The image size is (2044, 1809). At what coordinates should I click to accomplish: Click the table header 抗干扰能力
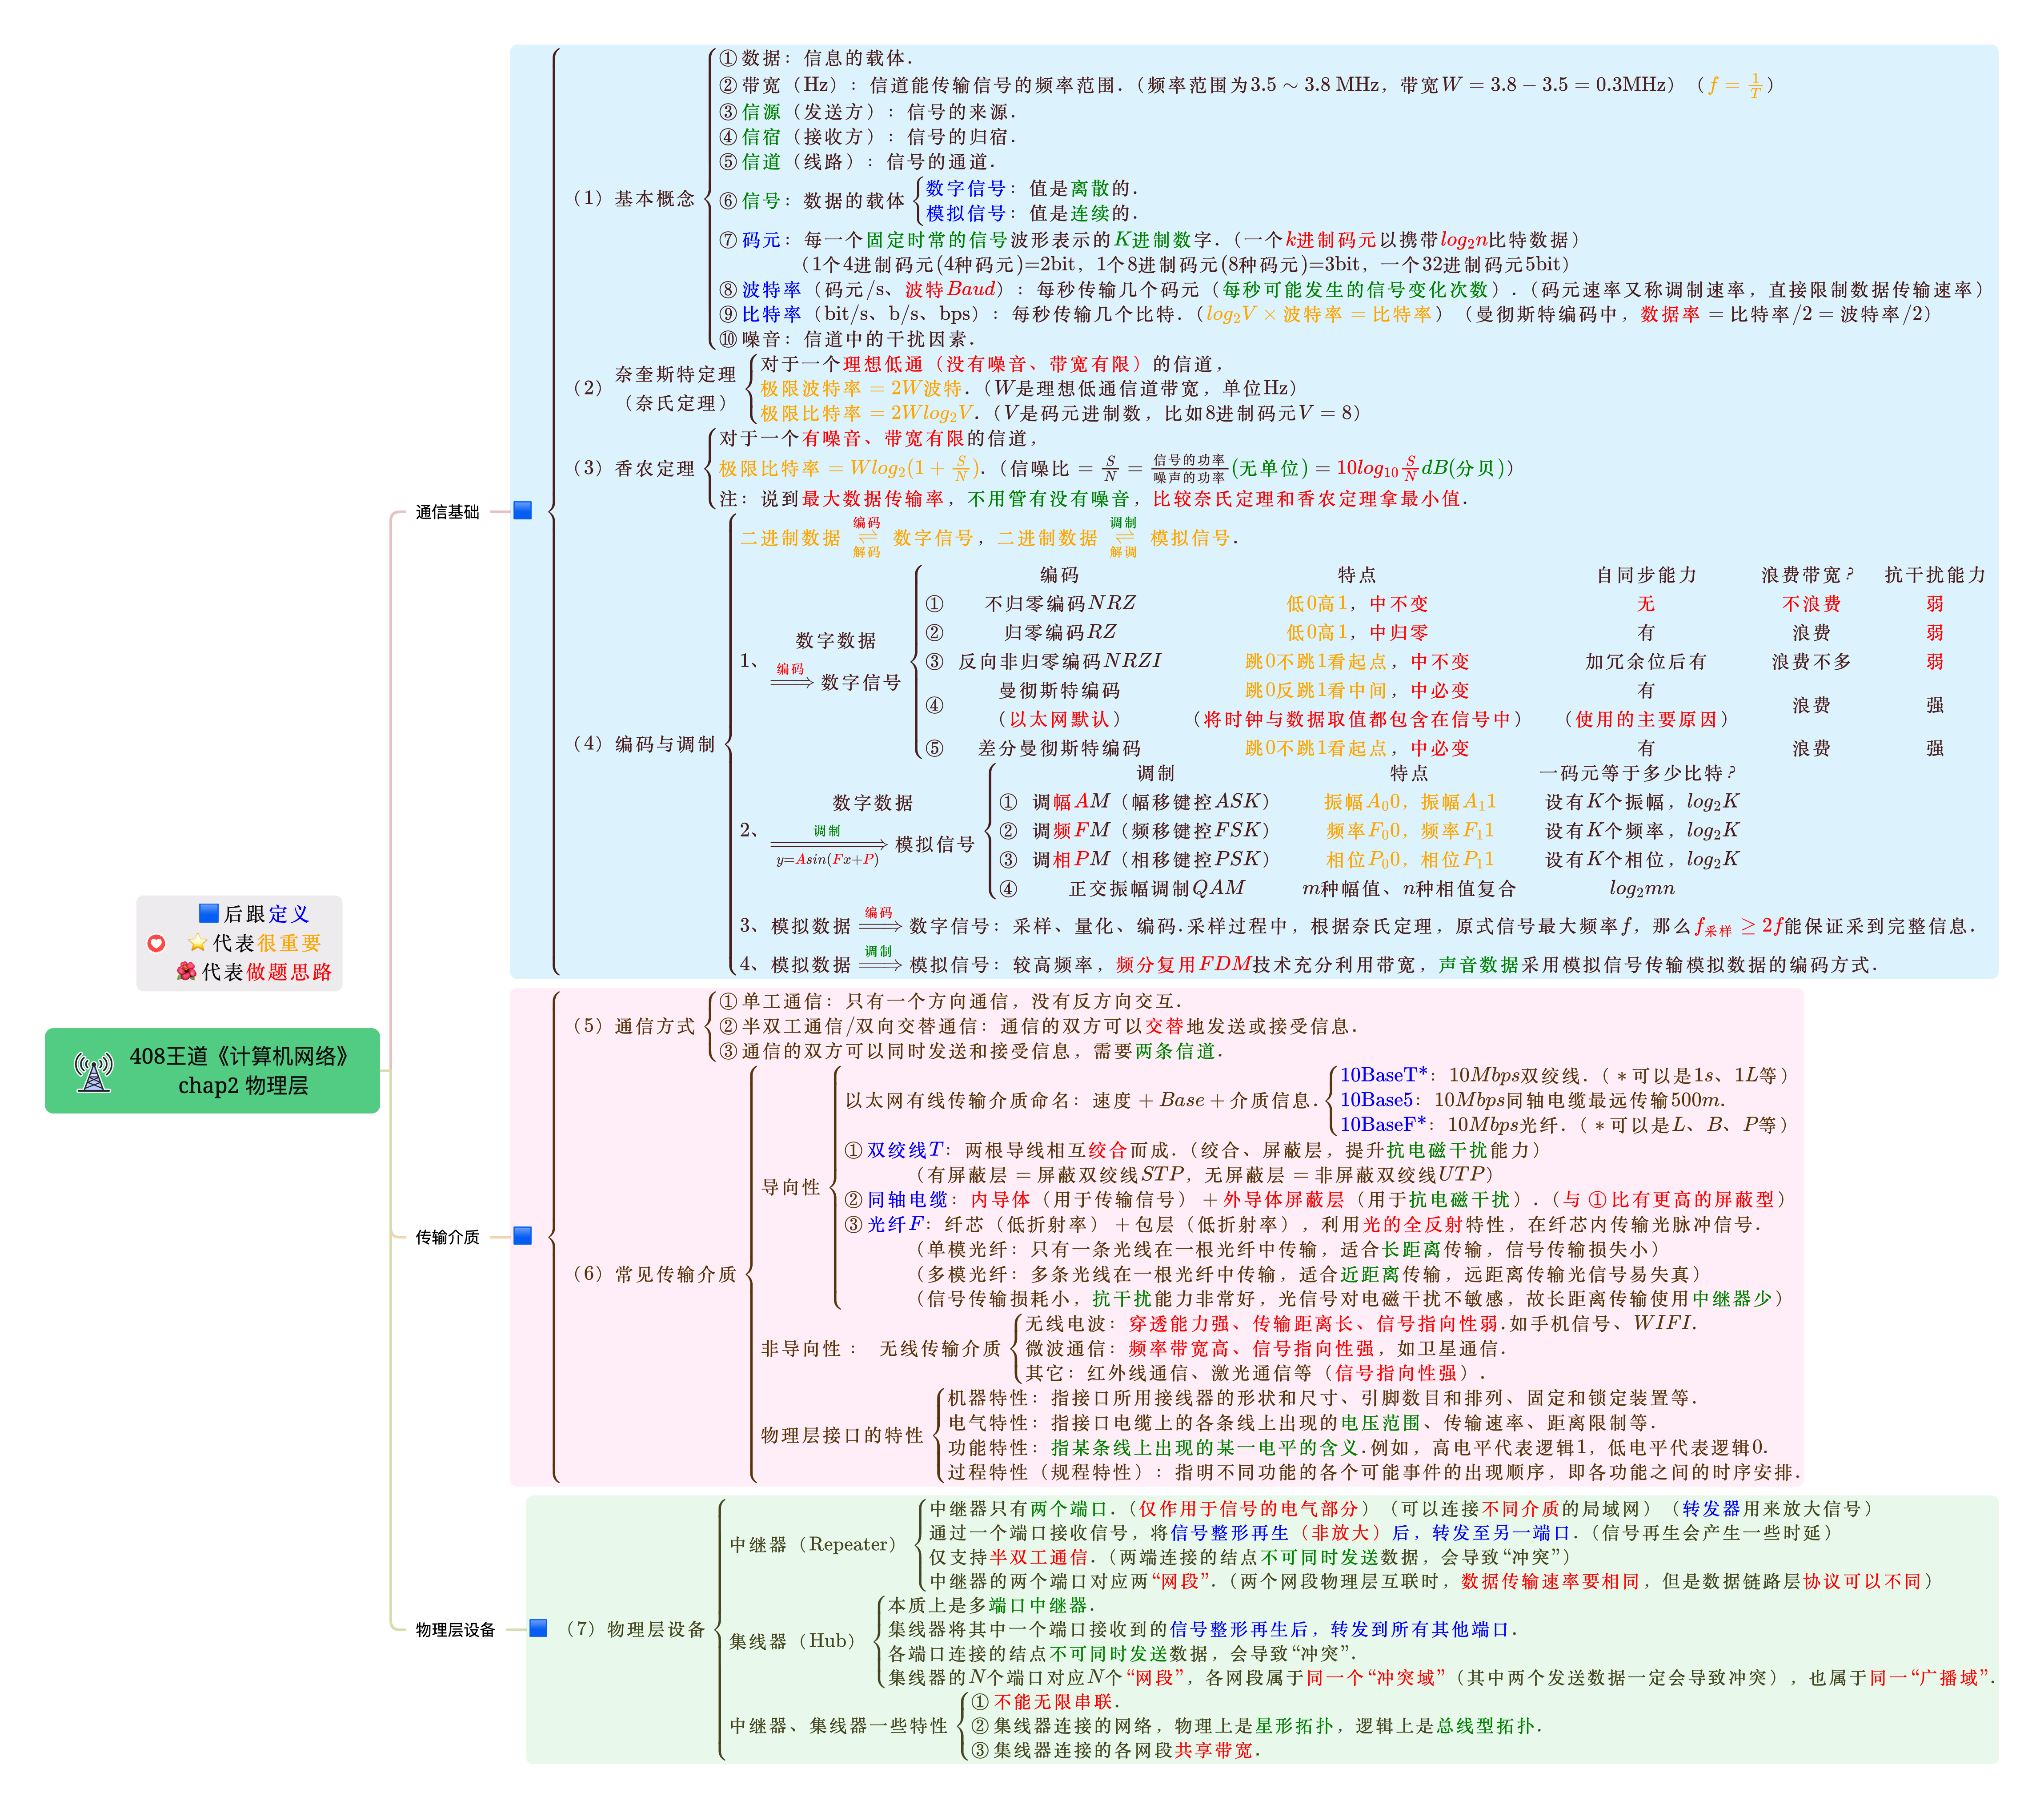(1935, 575)
